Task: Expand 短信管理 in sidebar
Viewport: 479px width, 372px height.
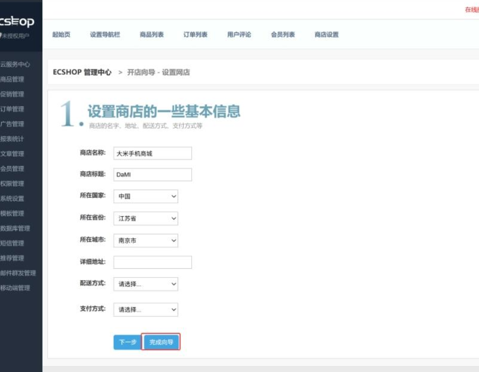Action: 12,243
